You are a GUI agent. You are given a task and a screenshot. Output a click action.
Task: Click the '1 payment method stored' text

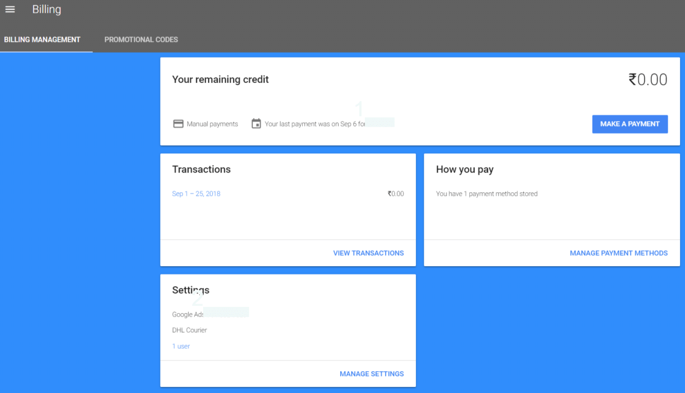(486, 194)
